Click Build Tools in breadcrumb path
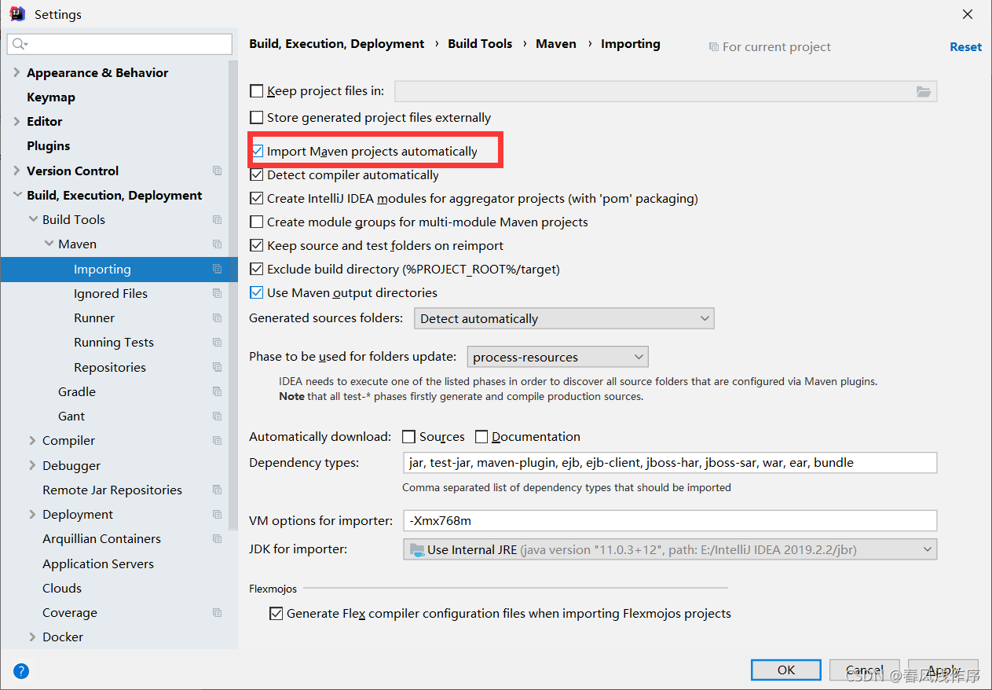This screenshot has height=690, width=992. (480, 43)
